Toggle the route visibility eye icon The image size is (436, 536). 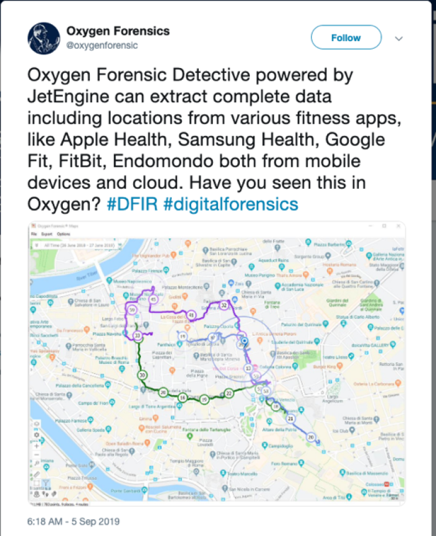(36, 423)
